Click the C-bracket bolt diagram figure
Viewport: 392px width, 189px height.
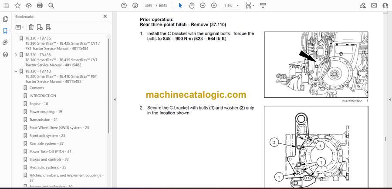[x=316, y=146]
